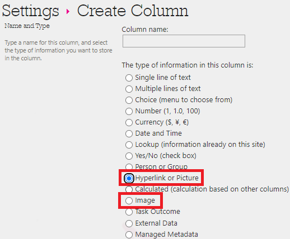Choose Yes/No (check box) type
290x239 pixels.
[129, 156]
